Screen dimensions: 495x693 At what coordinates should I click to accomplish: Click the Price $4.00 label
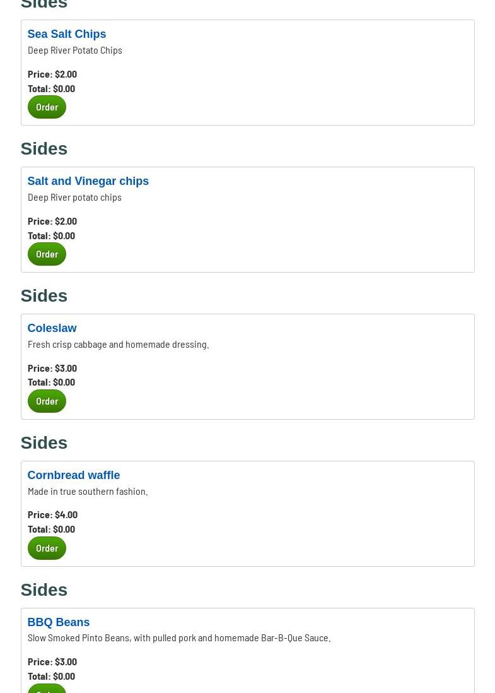[x=52, y=514]
